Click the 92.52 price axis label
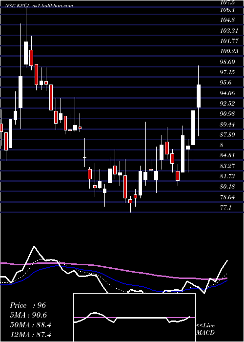244x342 pixels. pos(227,104)
